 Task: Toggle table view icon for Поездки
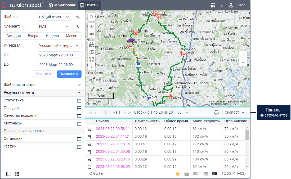pos(79,108)
